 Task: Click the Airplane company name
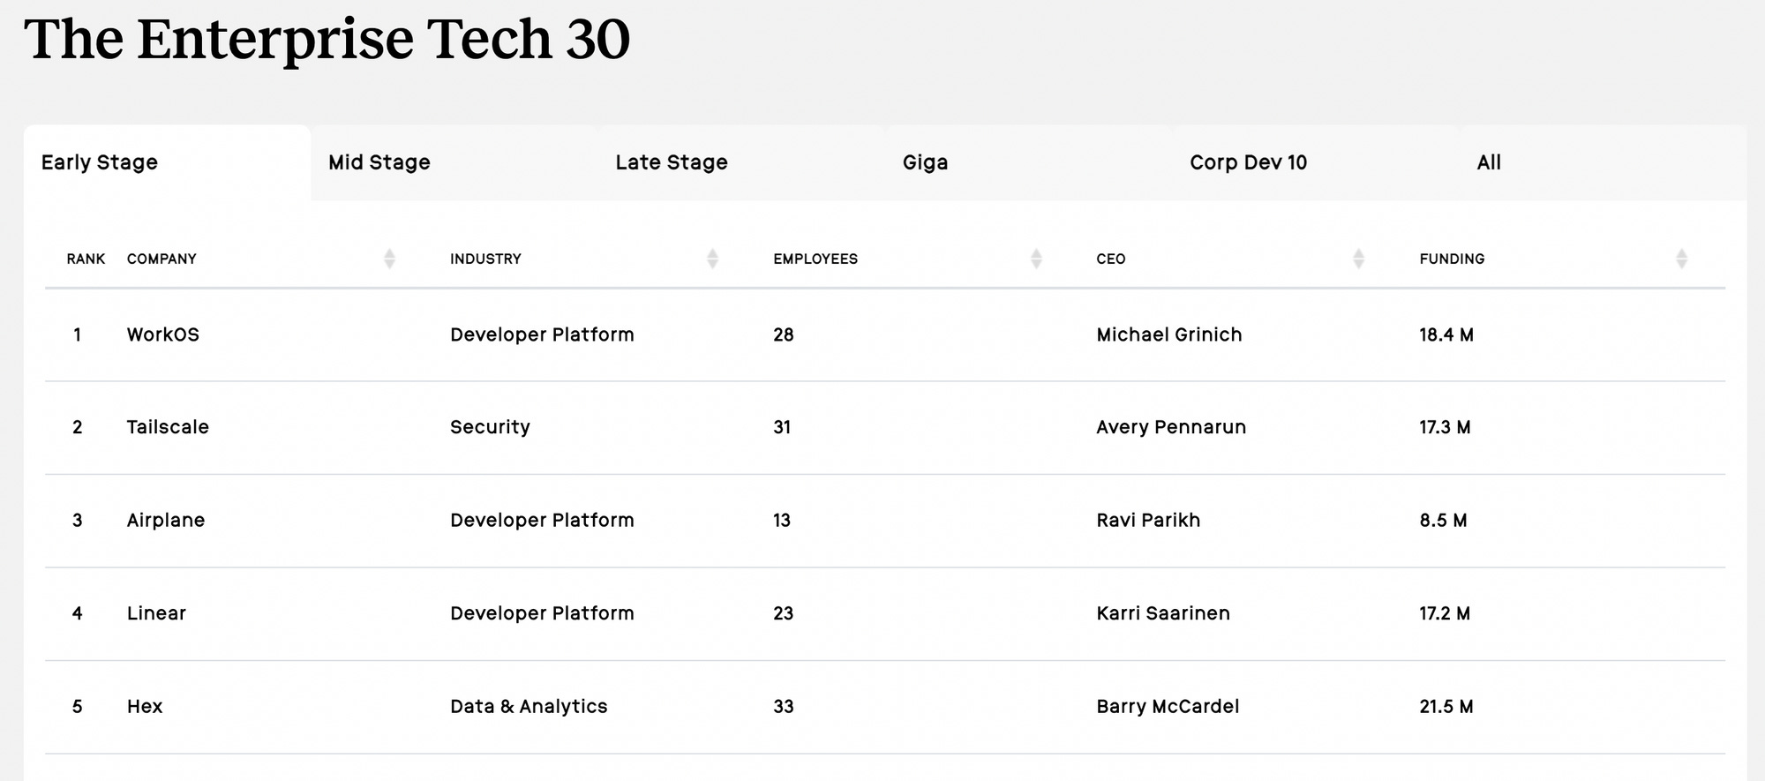(x=166, y=520)
